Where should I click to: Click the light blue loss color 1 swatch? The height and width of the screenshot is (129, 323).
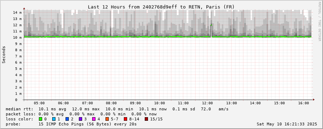(x=54, y=119)
